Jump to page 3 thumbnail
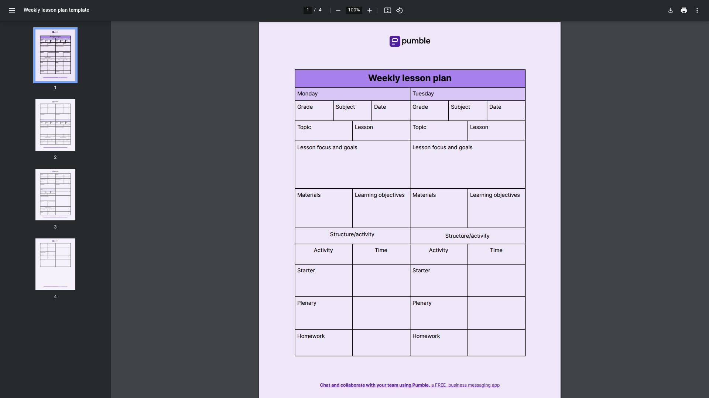The image size is (709, 398). [55, 195]
